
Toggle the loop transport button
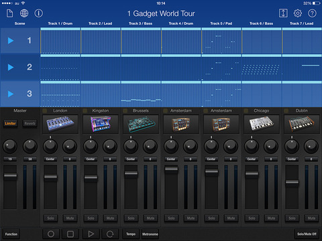point(110,234)
